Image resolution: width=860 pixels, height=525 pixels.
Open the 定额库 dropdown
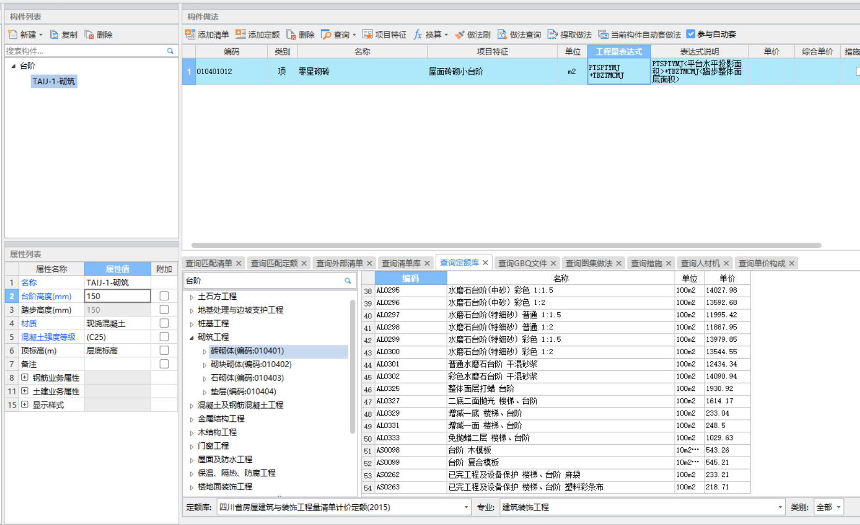(x=466, y=507)
